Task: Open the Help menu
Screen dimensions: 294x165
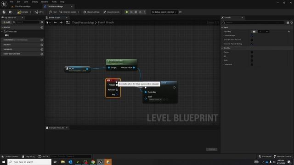Action: click(62, 2)
